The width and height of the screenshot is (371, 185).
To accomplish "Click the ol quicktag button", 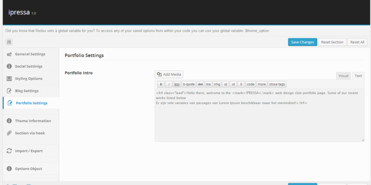I will click(233, 84).
